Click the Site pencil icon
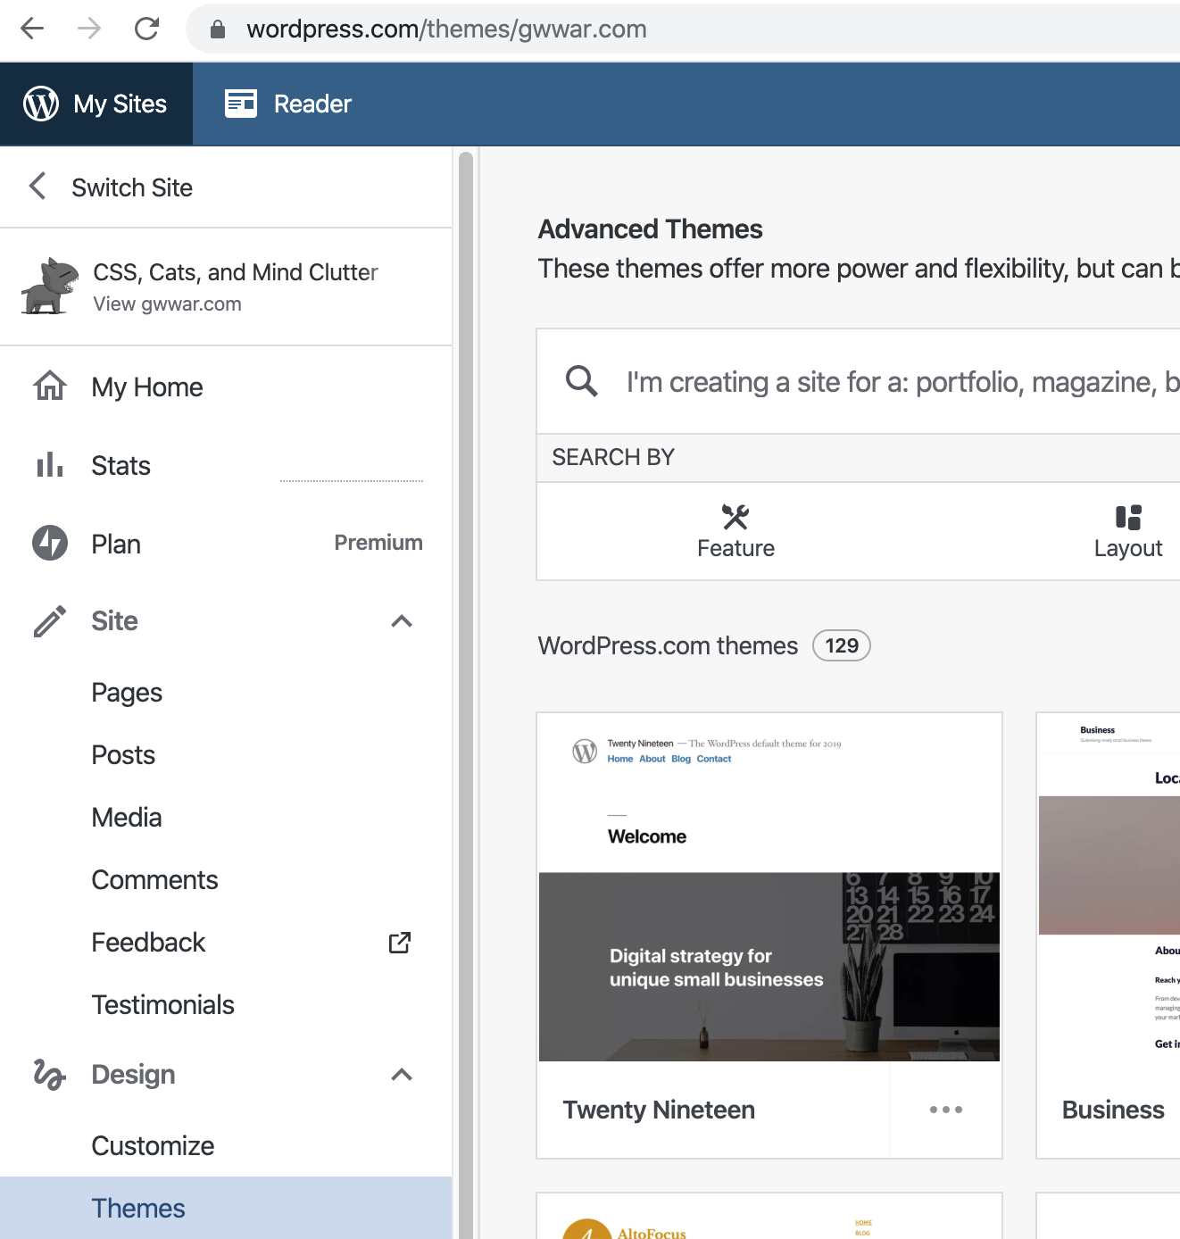 coord(50,621)
